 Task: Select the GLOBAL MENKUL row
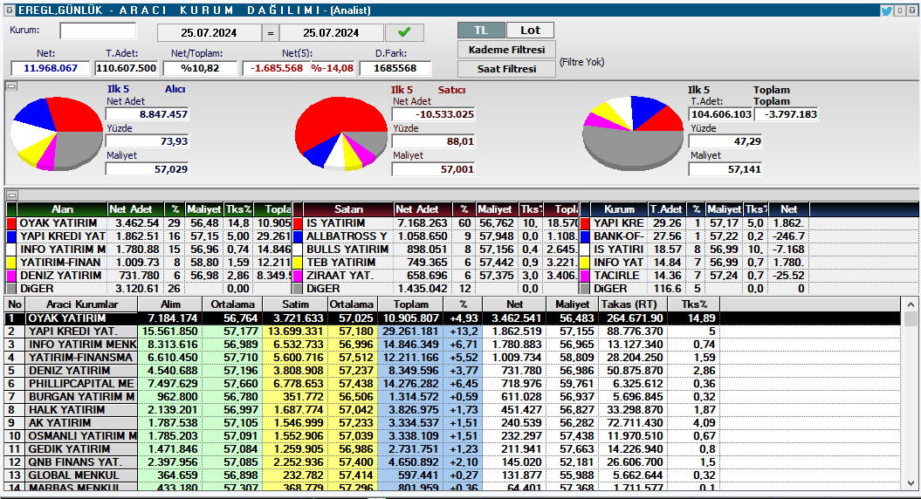(x=452, y=475)
